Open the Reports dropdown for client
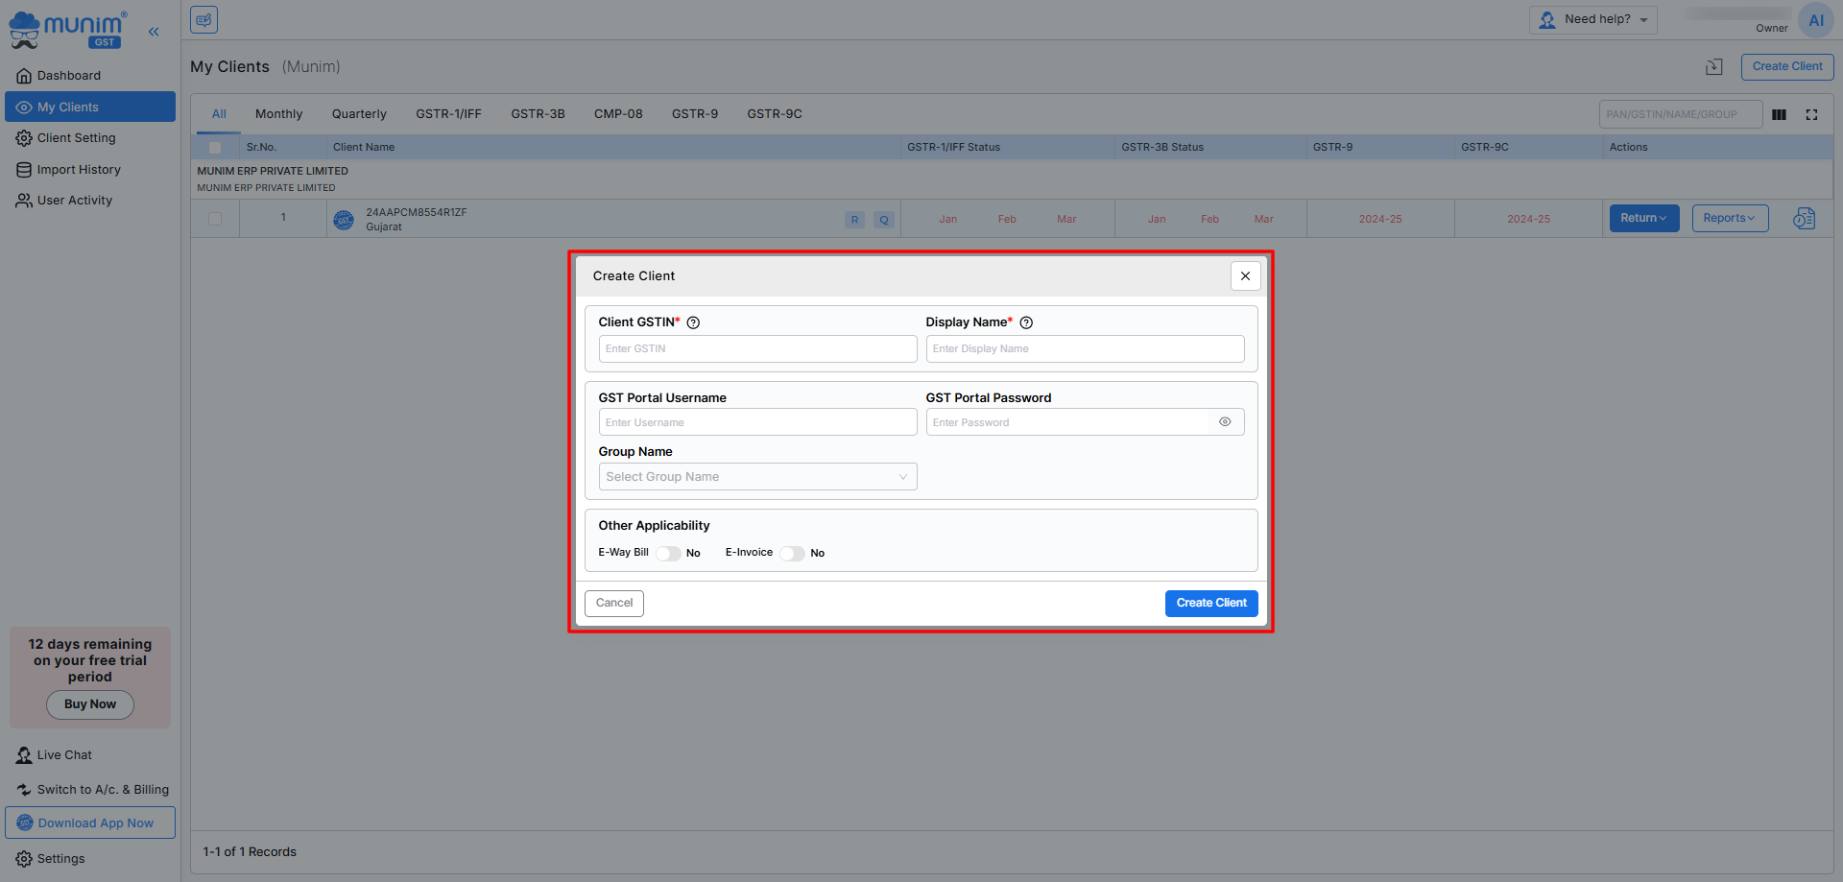Screen dimensions: 1843x882 [x=1729, y=218]
